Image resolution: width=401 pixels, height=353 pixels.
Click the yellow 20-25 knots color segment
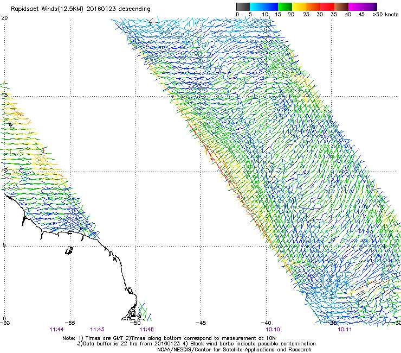click(299, 7)
